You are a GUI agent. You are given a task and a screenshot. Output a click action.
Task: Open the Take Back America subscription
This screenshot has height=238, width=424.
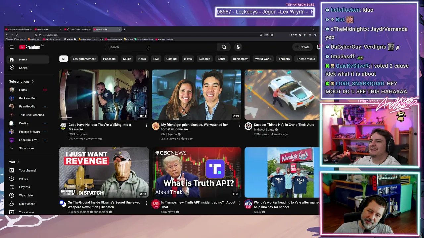click(x=28, y=115)
